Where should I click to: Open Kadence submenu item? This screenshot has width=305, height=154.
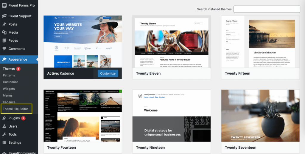(9, 102)
